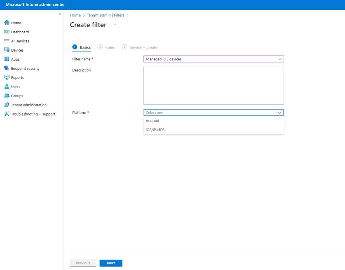
Task: Open the Reports icon in sidebar
Action: coord(7,77)
